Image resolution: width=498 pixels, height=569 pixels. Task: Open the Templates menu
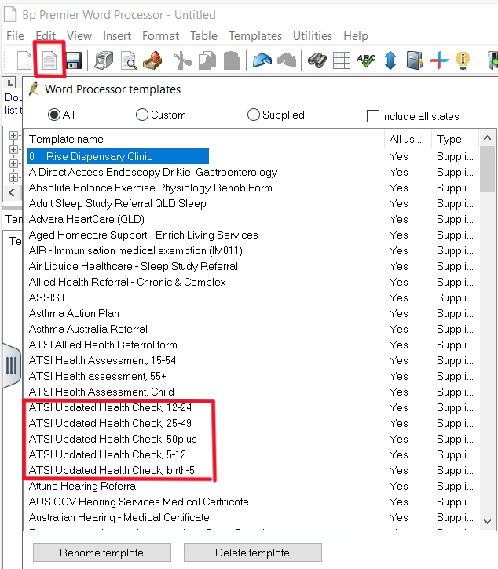pos(255,36)
